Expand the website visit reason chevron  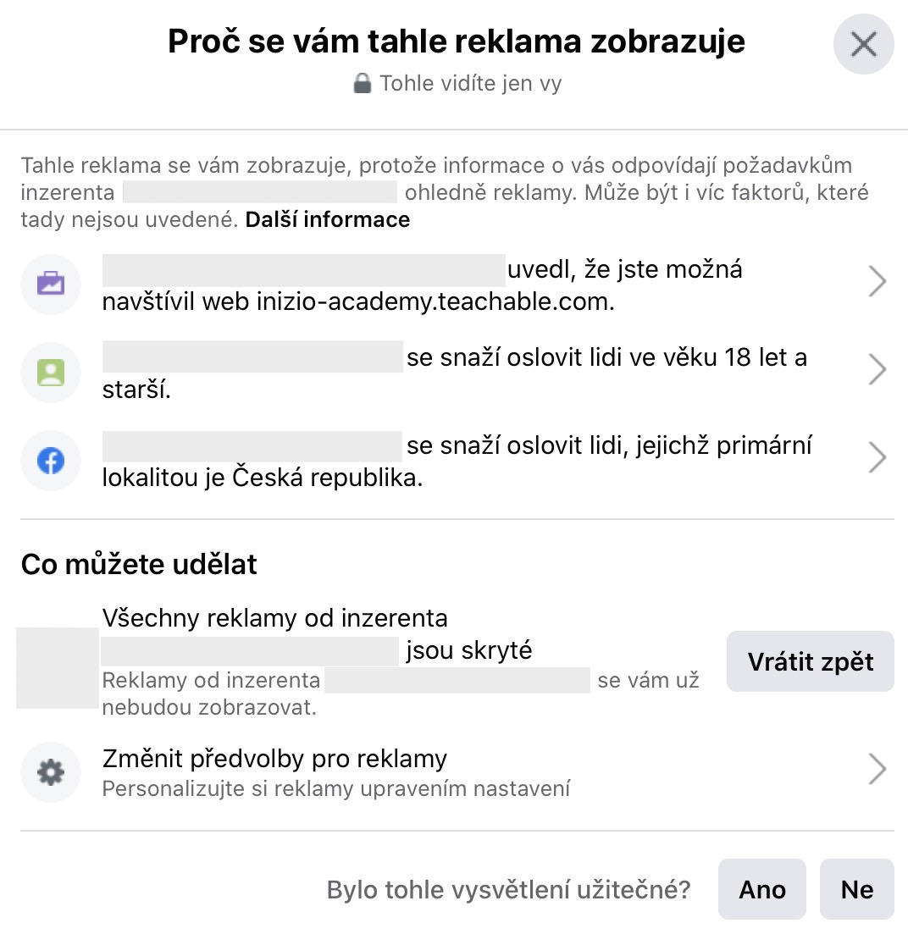pyautogui.click(x=878, y=284)
